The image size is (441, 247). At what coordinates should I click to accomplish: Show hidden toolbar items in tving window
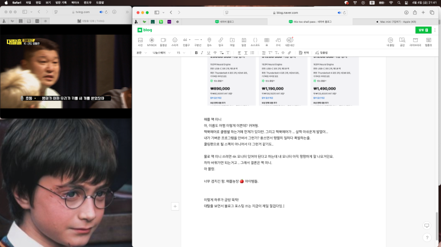tap(127, 12)
